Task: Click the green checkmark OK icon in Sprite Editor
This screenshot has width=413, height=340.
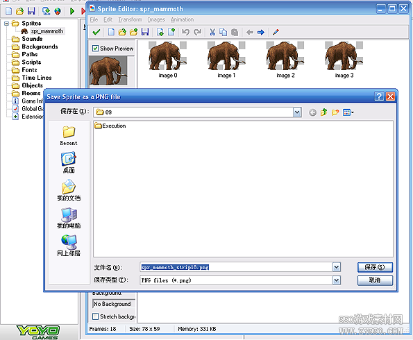Action: click(x=96, y=32)
